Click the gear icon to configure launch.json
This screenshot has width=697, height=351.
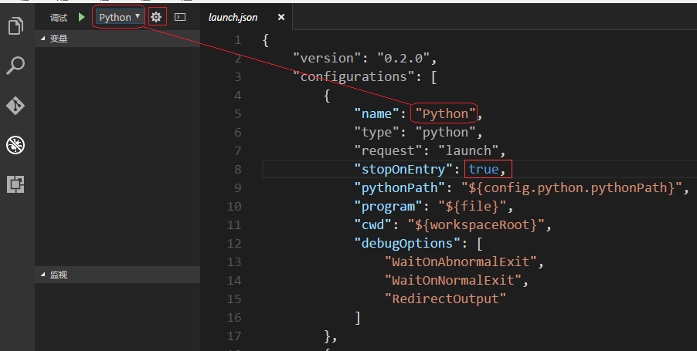156,17
